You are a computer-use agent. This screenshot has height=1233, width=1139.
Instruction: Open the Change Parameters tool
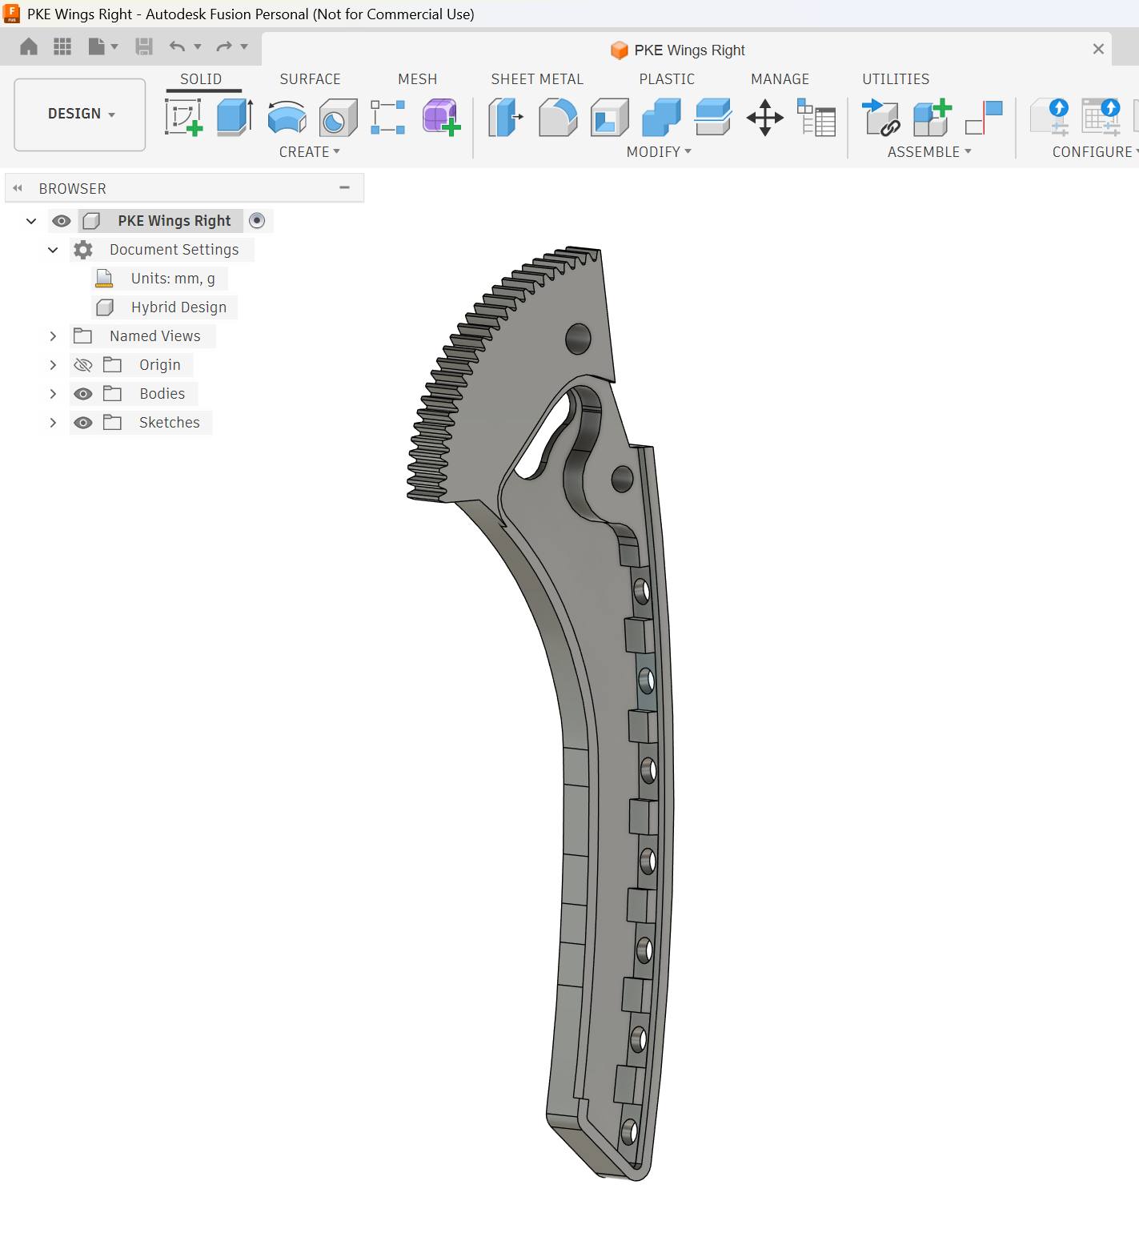816,117
